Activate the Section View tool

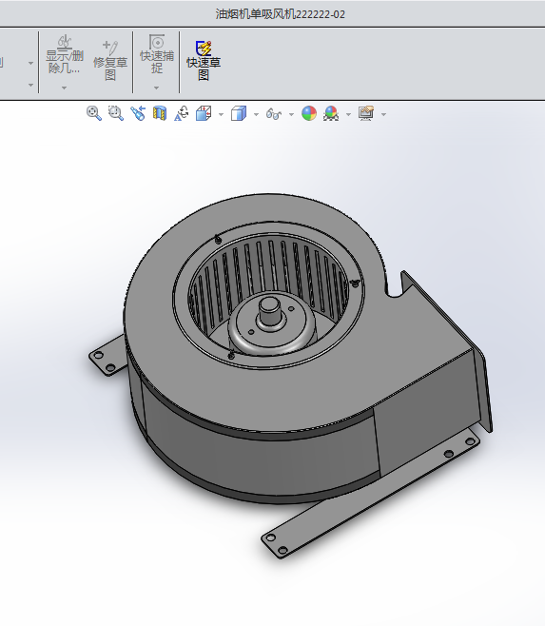coord(160,113)
